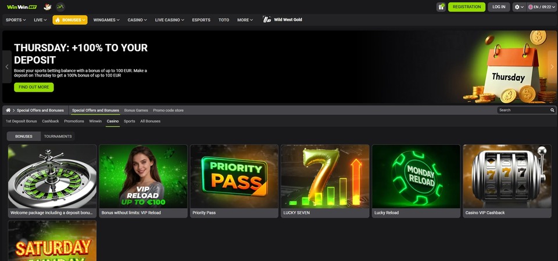The image size is (558, 261).
Task: Select the Casino filter tab
Action: pos(113,121)
